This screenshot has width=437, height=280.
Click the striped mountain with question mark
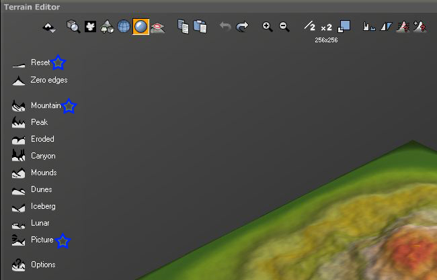(403, 27)
